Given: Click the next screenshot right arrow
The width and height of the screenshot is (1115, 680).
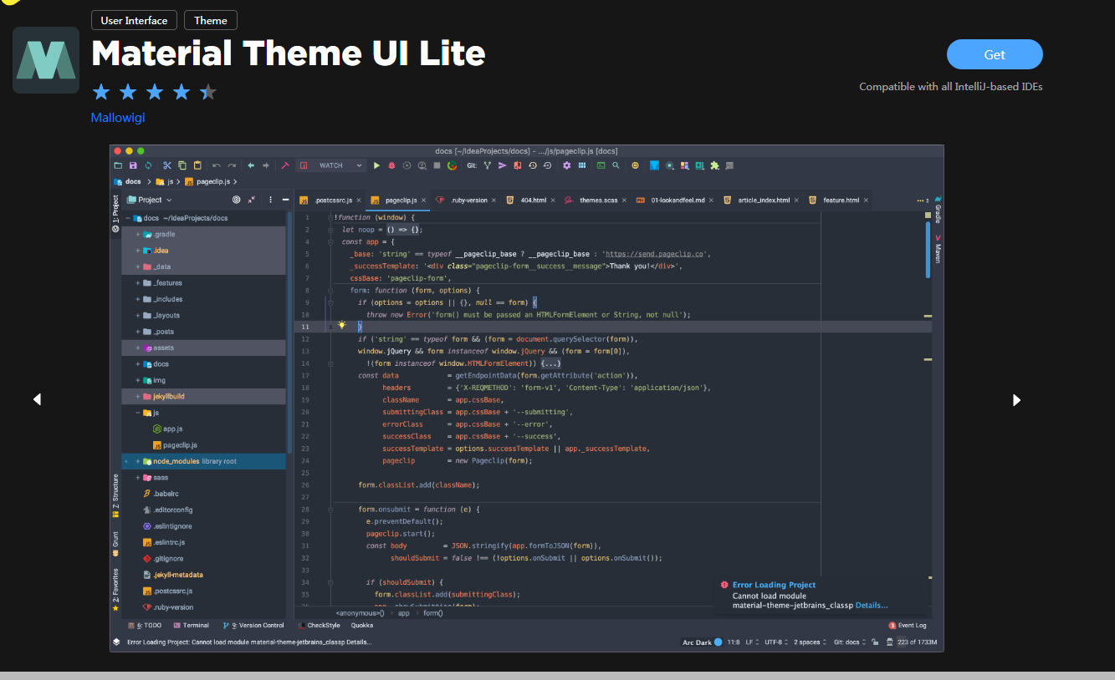Looking at the screenshot, I should (x=1016, y=400).
